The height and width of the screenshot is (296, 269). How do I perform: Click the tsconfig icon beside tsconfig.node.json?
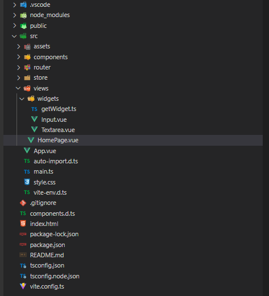pos(23,276)
